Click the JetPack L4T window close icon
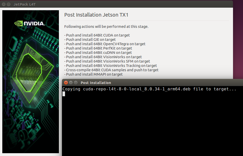Viewport: 243px width, 156px height. (x=4, y=4)
